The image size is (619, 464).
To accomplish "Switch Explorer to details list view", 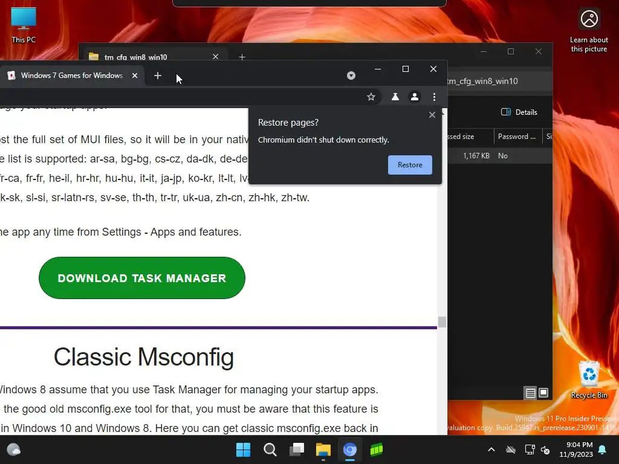I will (530, 393).
